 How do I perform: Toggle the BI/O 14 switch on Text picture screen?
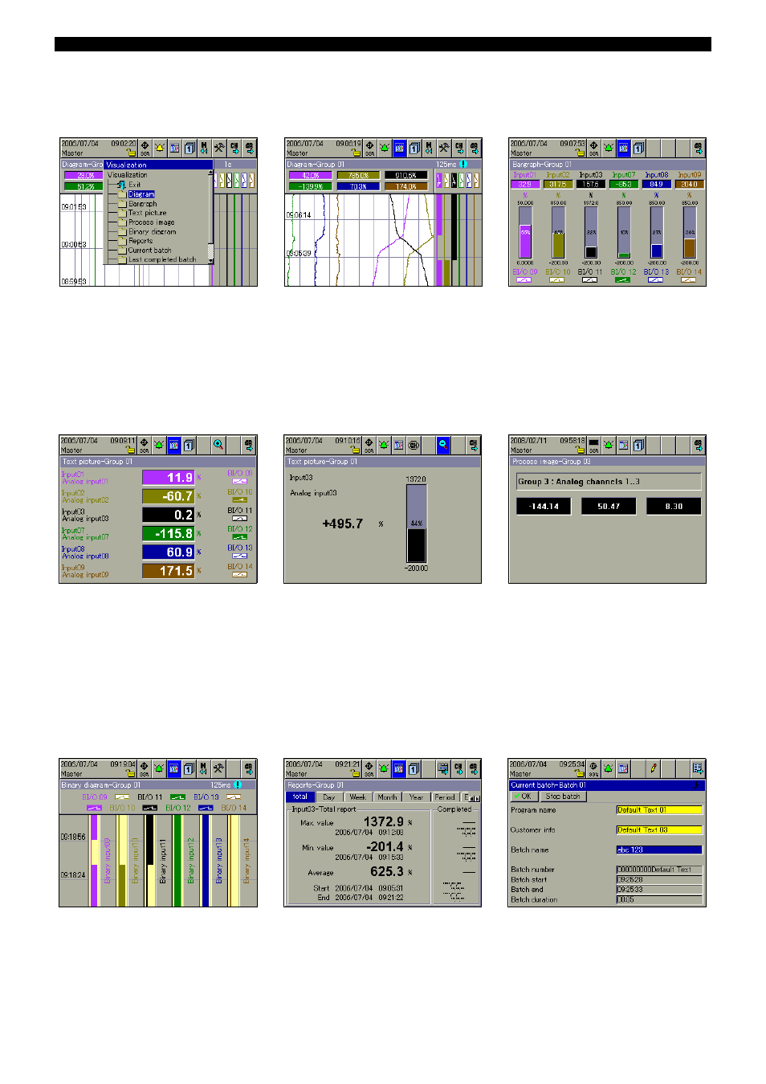click(x=239, y=574)
